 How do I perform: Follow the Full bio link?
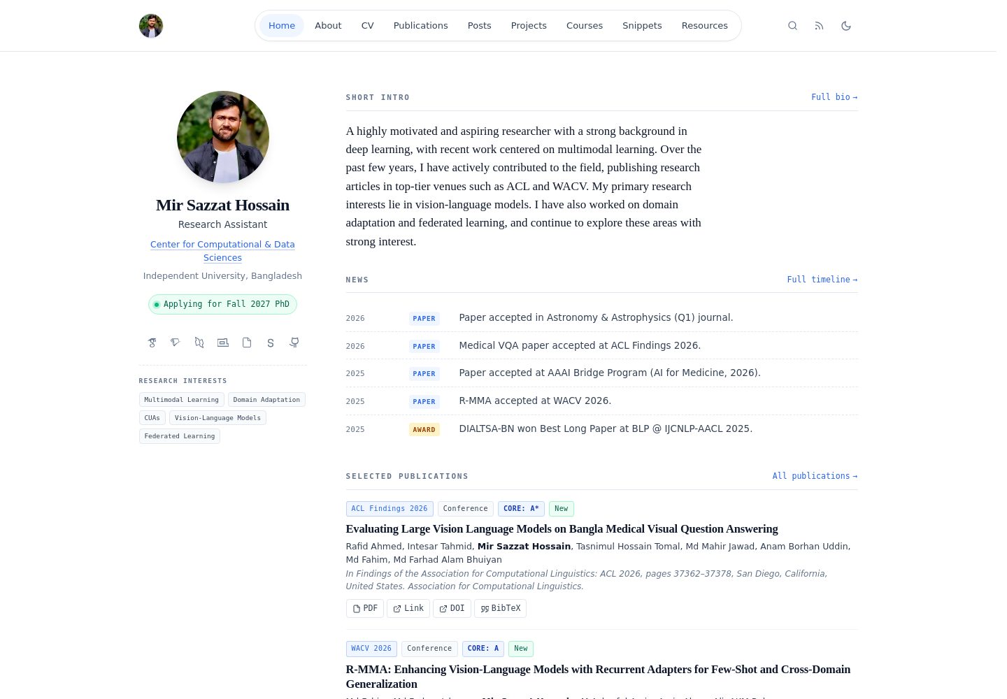(x=834, y=97)
